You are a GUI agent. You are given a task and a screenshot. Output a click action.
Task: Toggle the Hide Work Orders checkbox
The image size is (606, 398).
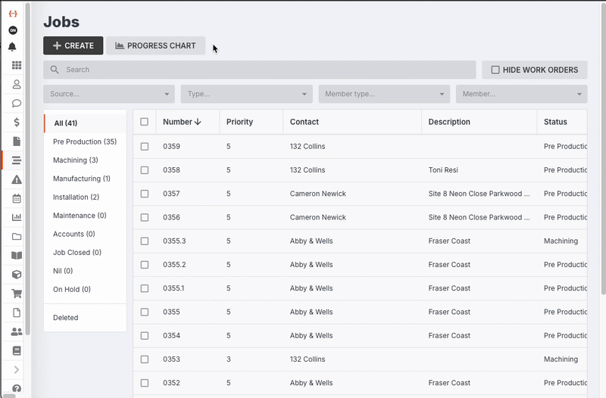pyautogui.click(x=495, y=70)
